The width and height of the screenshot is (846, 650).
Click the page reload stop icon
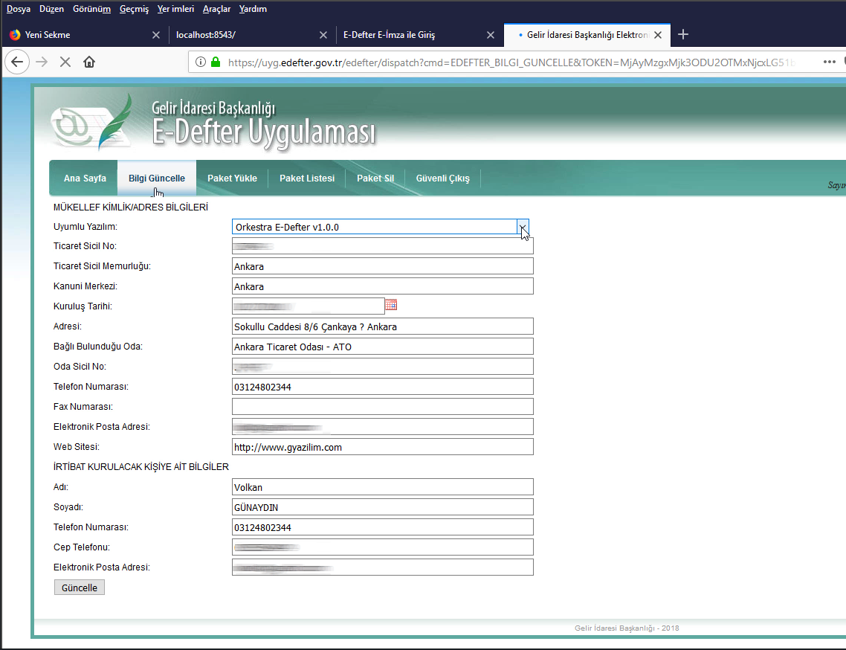[65, 62]
